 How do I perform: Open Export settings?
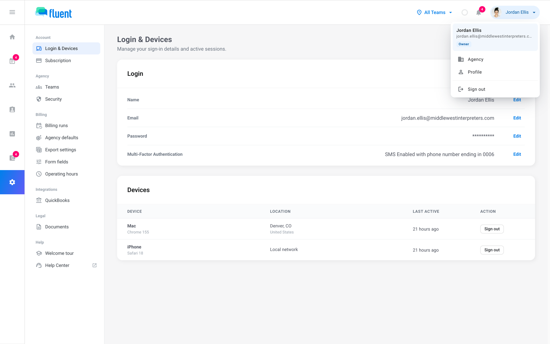(66, 150)
